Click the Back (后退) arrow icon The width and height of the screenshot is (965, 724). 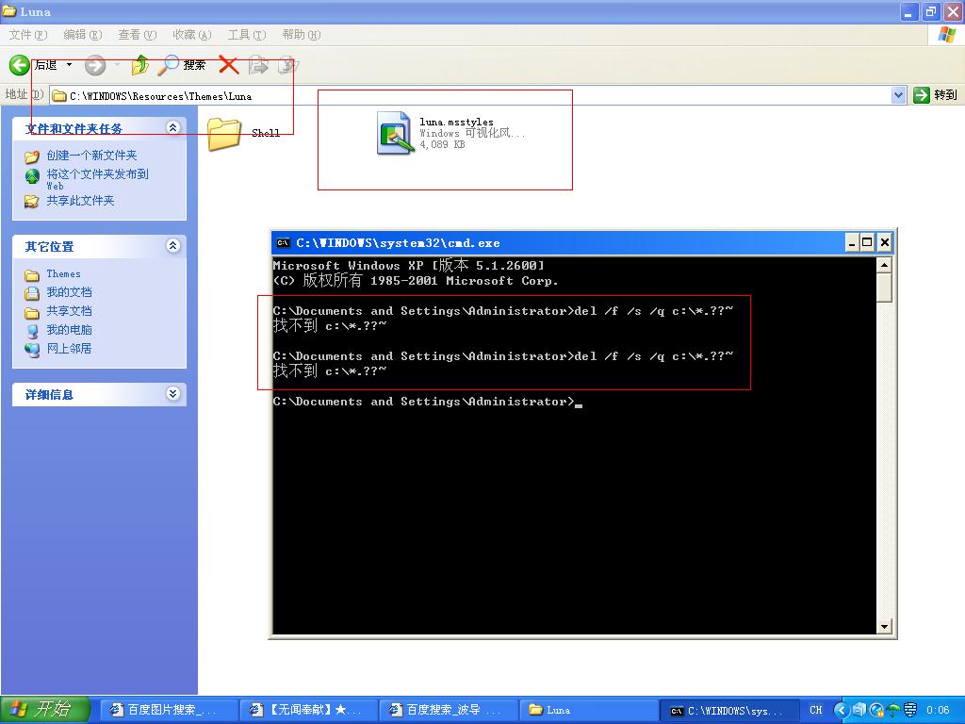click(x=19, y=65)
